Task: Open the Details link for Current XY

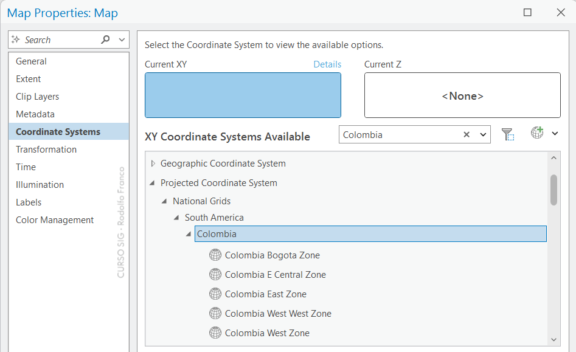Action: 327,64
